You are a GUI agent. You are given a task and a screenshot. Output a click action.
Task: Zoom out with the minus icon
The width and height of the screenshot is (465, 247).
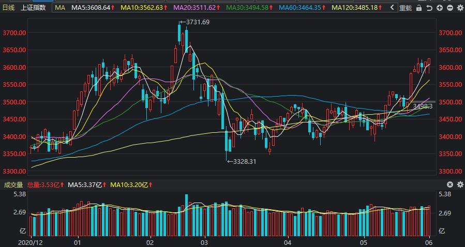click(x=450, y=8)
